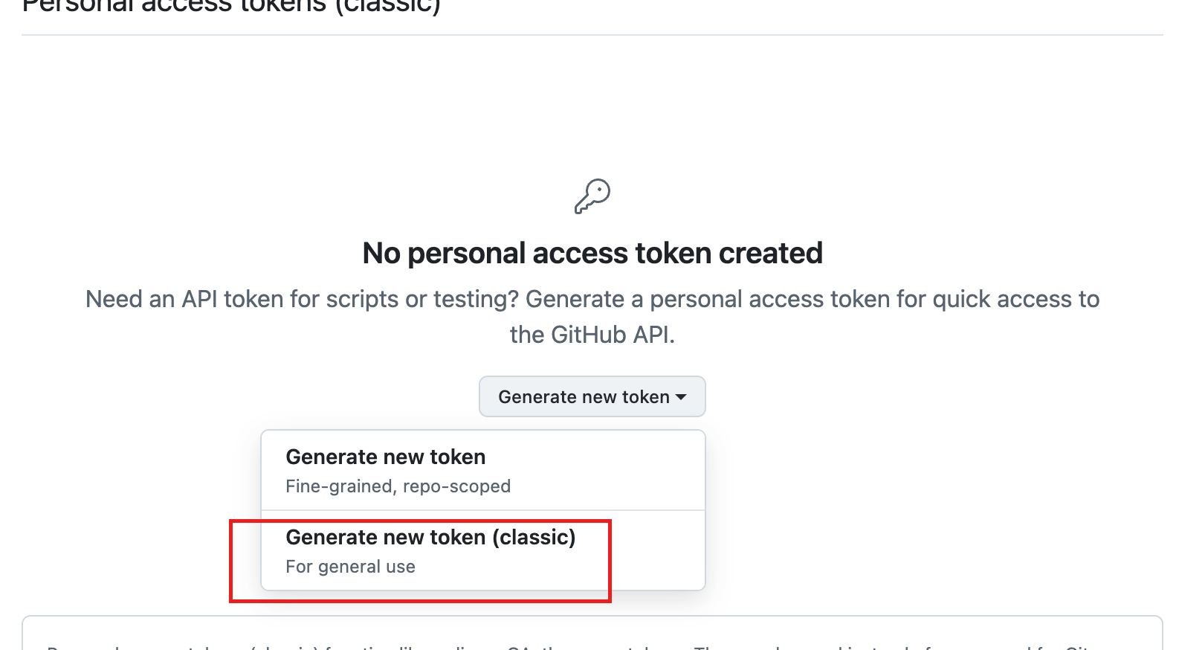Click the bold "Generate new token" dropdown entry
Screen dimensions: 1179x650
(x=386, y=456)
